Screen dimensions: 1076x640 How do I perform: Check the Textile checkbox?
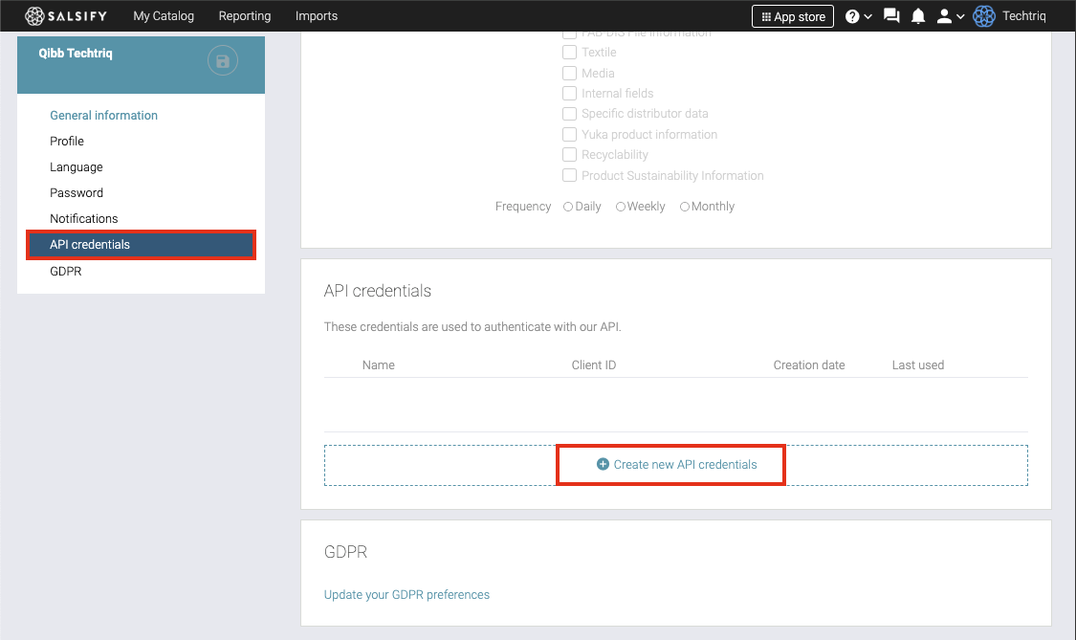(569, 53)
